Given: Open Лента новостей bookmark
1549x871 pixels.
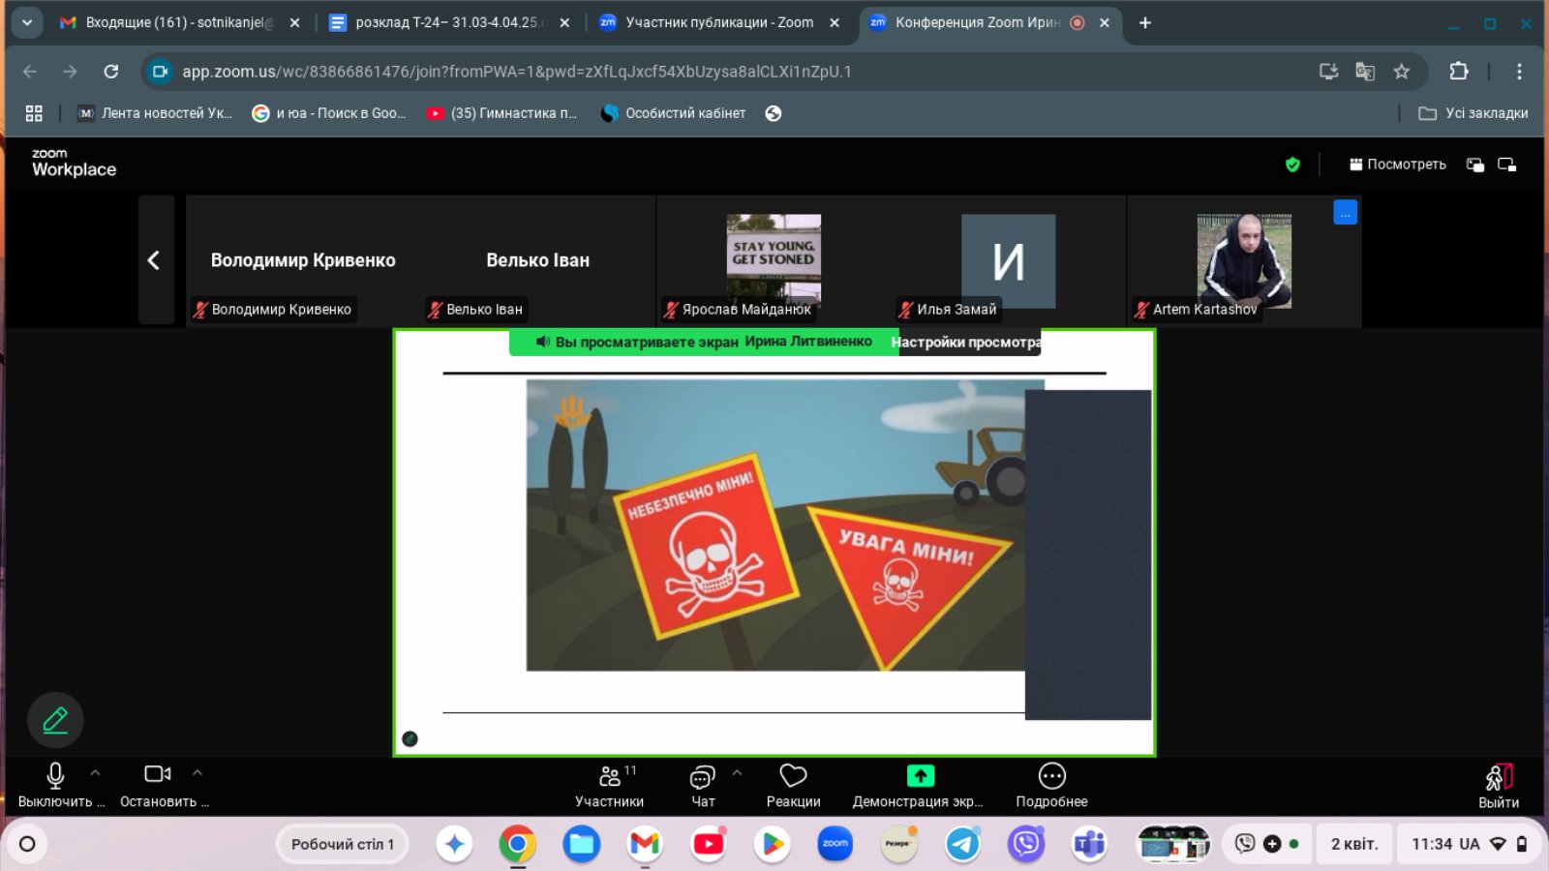Looking at the screenshot, I should pos(155,113).
